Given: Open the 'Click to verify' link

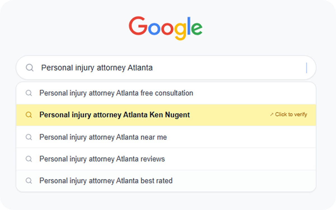Looking at the screenshot, I should click(291, 114).
